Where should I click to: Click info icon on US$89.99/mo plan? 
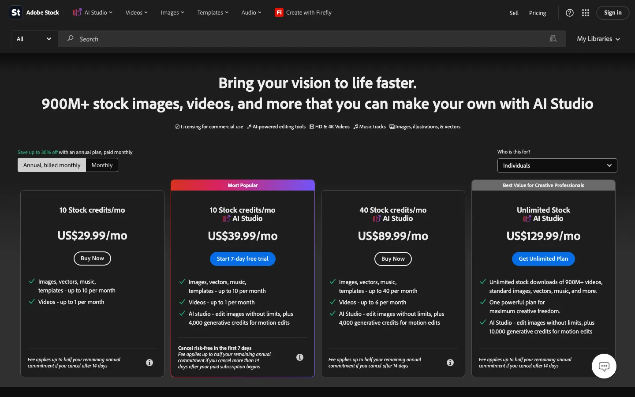[x=450, y=363]
